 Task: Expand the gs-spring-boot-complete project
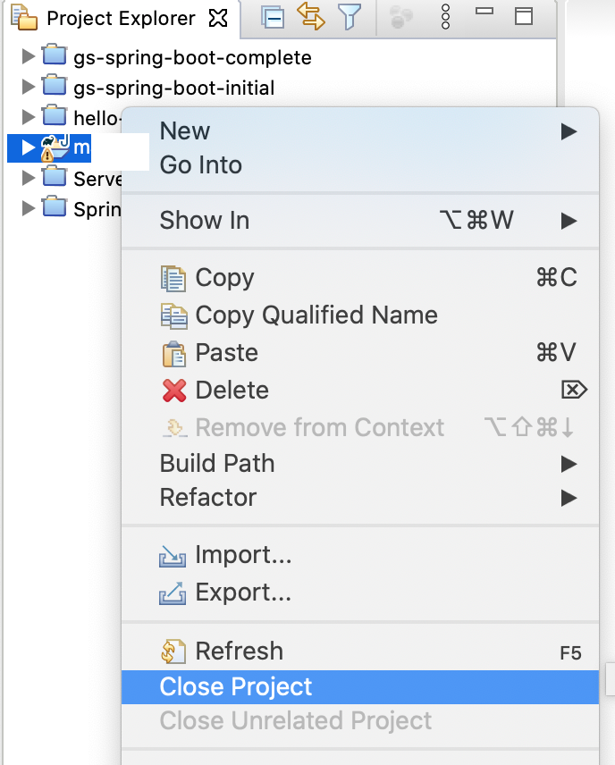(29, 56)
